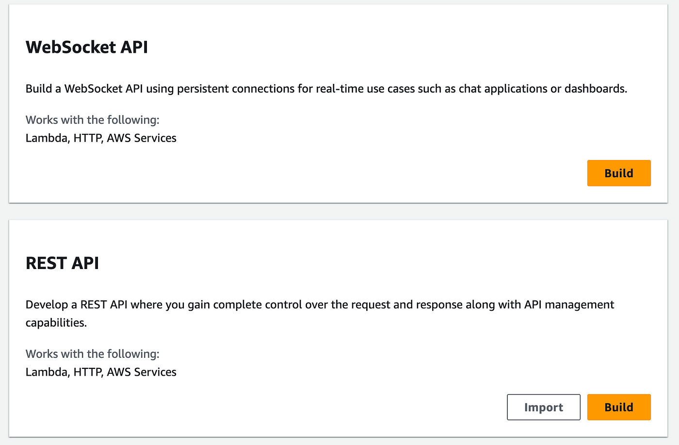This screenshot has width=679, height=445.
Task: Click Build in the WebSocket API card
Action: (x=618, y=173)
